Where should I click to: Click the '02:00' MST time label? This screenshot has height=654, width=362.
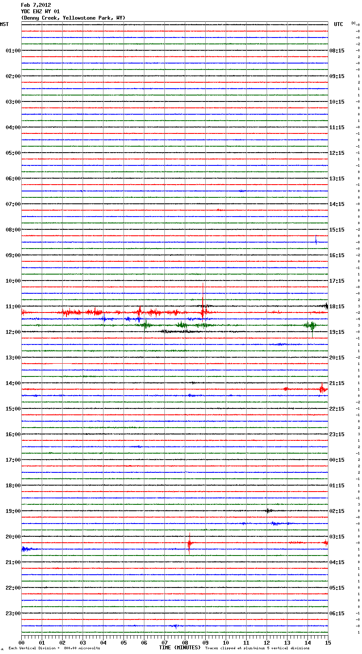click(x=13, y=76)
